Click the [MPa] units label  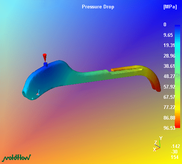(170, 7)
